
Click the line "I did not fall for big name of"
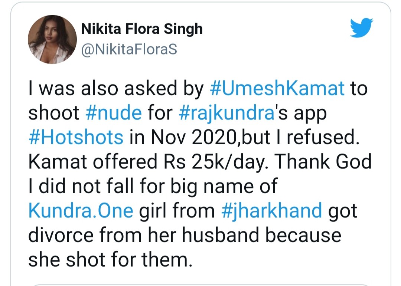coord(153,187)
